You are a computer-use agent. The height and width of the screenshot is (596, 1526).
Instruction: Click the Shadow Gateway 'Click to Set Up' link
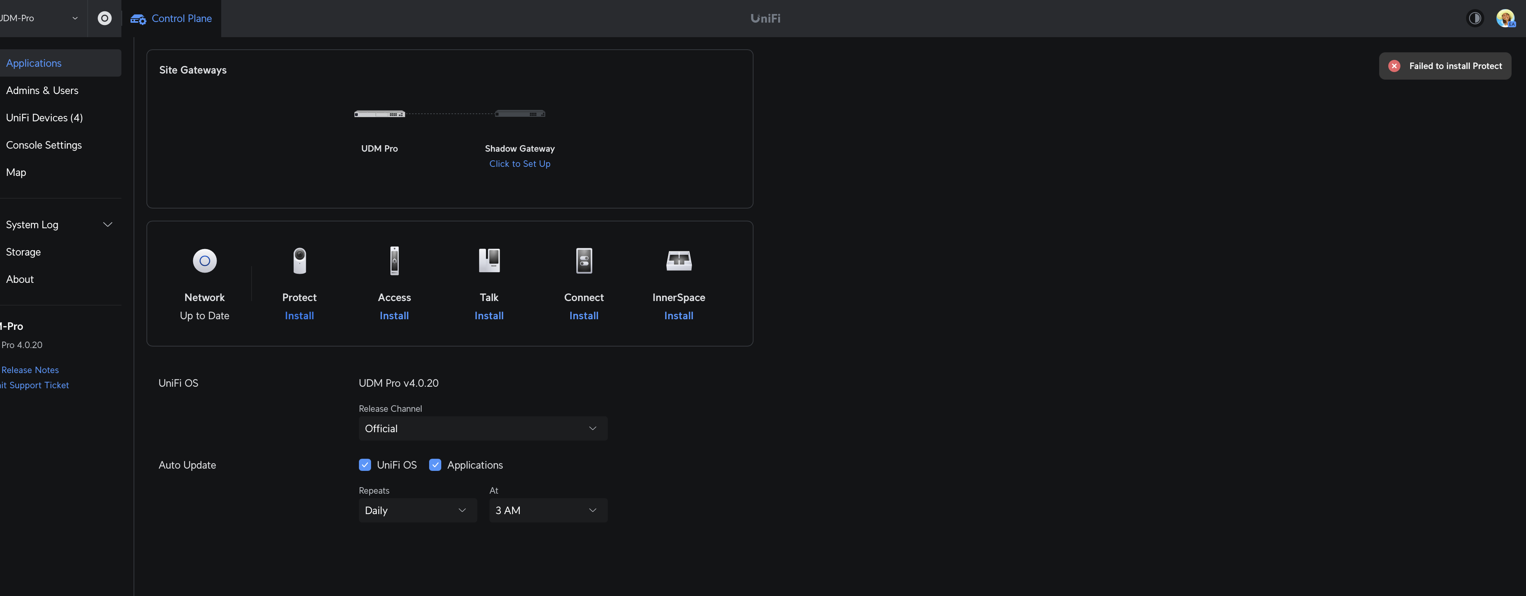point(520,164)
